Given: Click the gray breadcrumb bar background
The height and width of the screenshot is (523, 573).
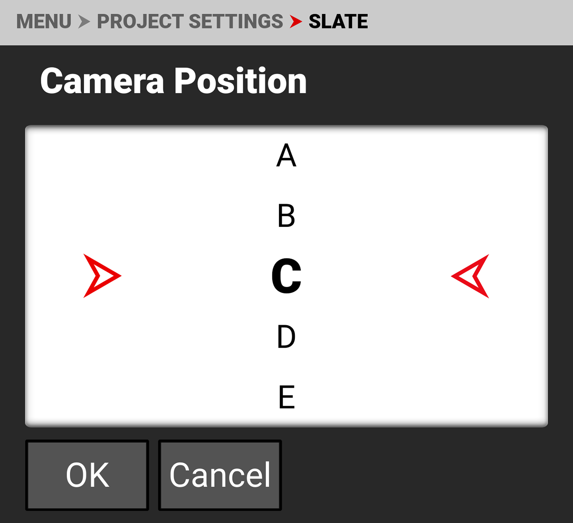Looking at the screenshot, I should [x=470, y=22].
